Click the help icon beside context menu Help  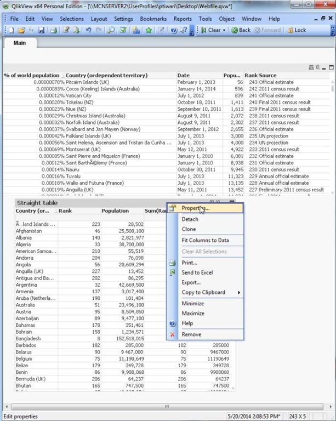tap(172, 323)
